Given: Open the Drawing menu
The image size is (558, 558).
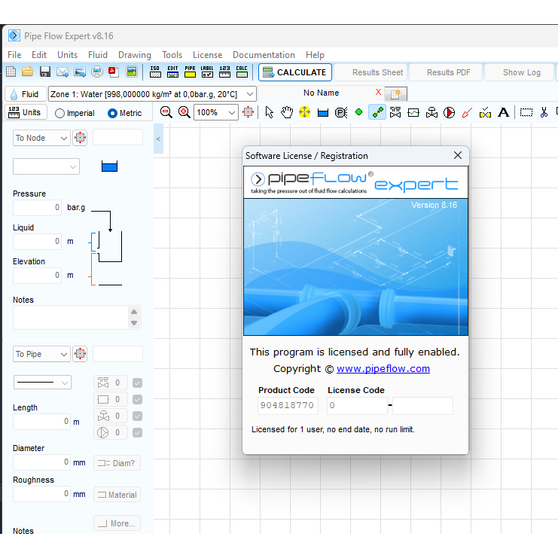Looking at the screenshot, I should 135,55.
